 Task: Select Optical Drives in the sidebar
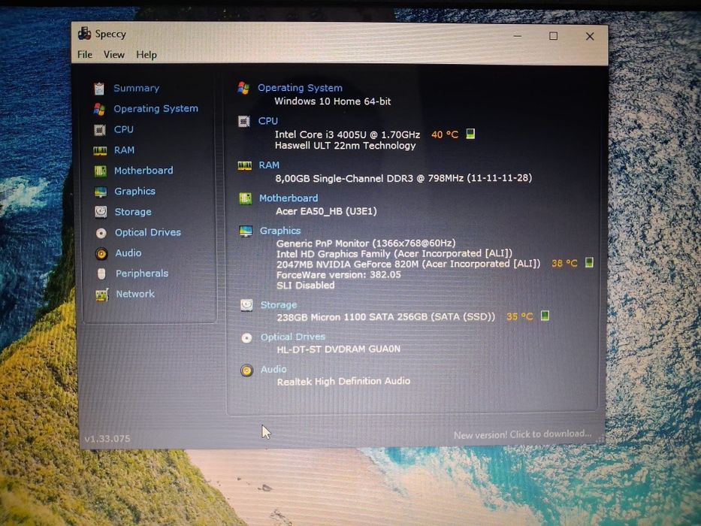pyautogui.click(x=148, y=232)
